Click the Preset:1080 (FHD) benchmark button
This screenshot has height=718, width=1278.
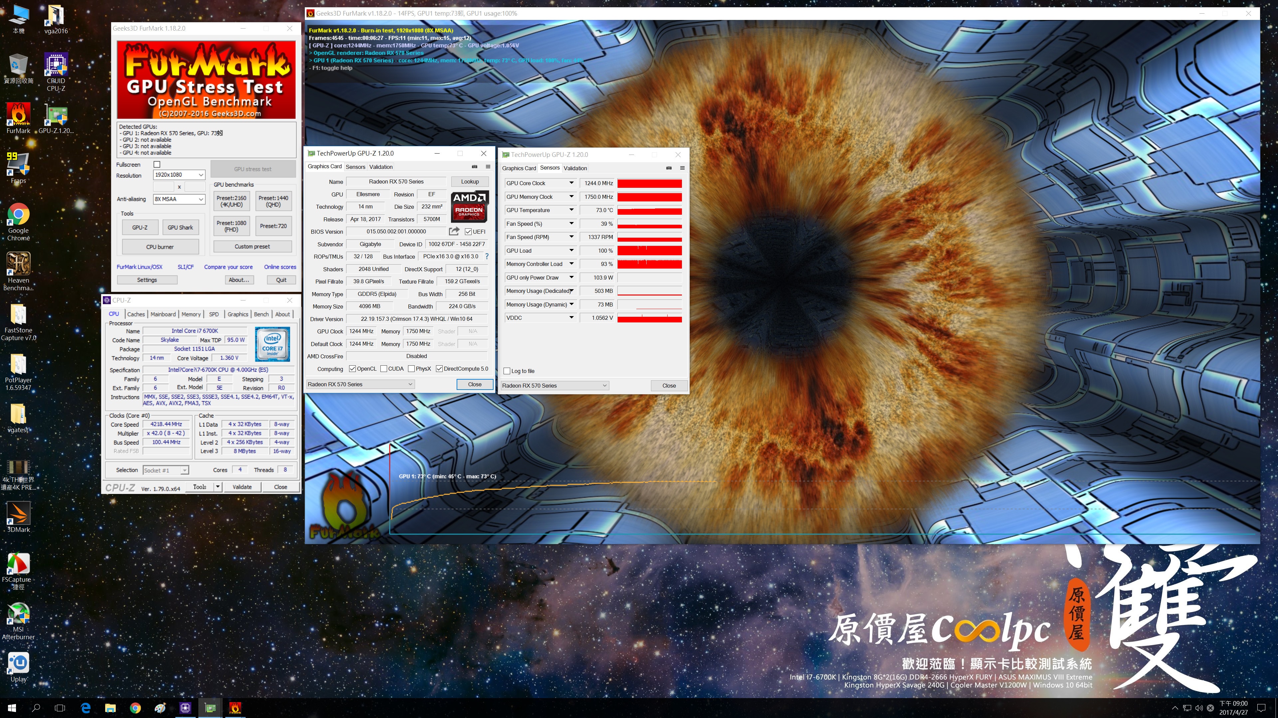(231, 226)
